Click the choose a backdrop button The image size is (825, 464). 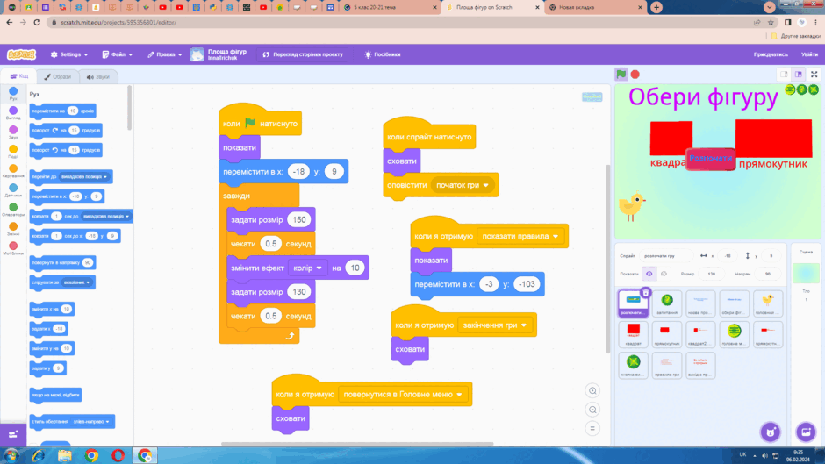point(806,432)
